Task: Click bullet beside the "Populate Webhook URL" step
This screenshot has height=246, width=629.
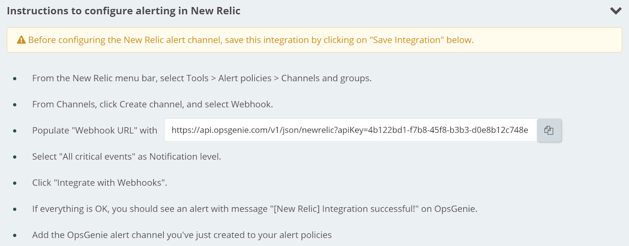Action: (15, 131)
